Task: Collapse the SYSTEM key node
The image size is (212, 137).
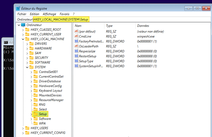Action: pyautogui.click(x=27, y=67)
